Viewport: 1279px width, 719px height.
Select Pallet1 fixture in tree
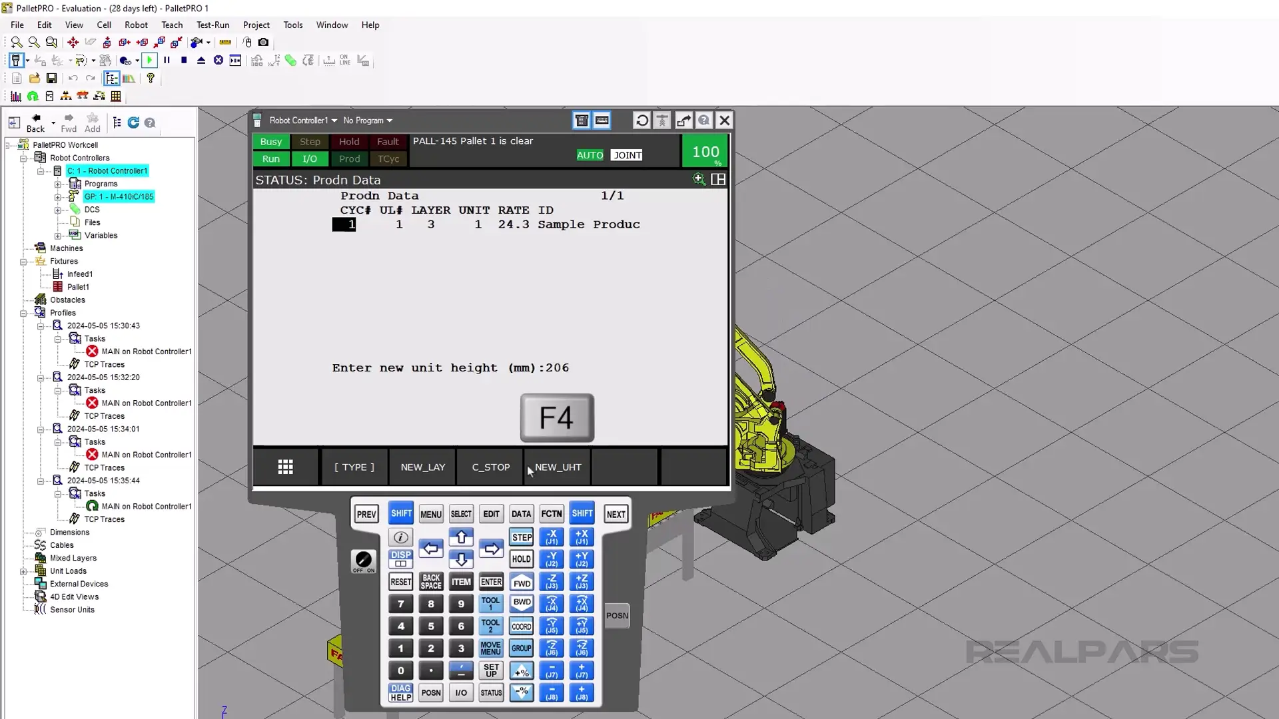click(78, 287)
